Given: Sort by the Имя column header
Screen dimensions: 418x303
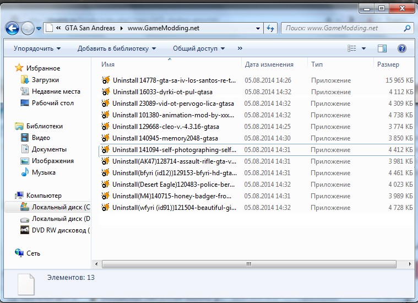Looking at the screenshot, I should pyautogui.click(x=108, y=64).
